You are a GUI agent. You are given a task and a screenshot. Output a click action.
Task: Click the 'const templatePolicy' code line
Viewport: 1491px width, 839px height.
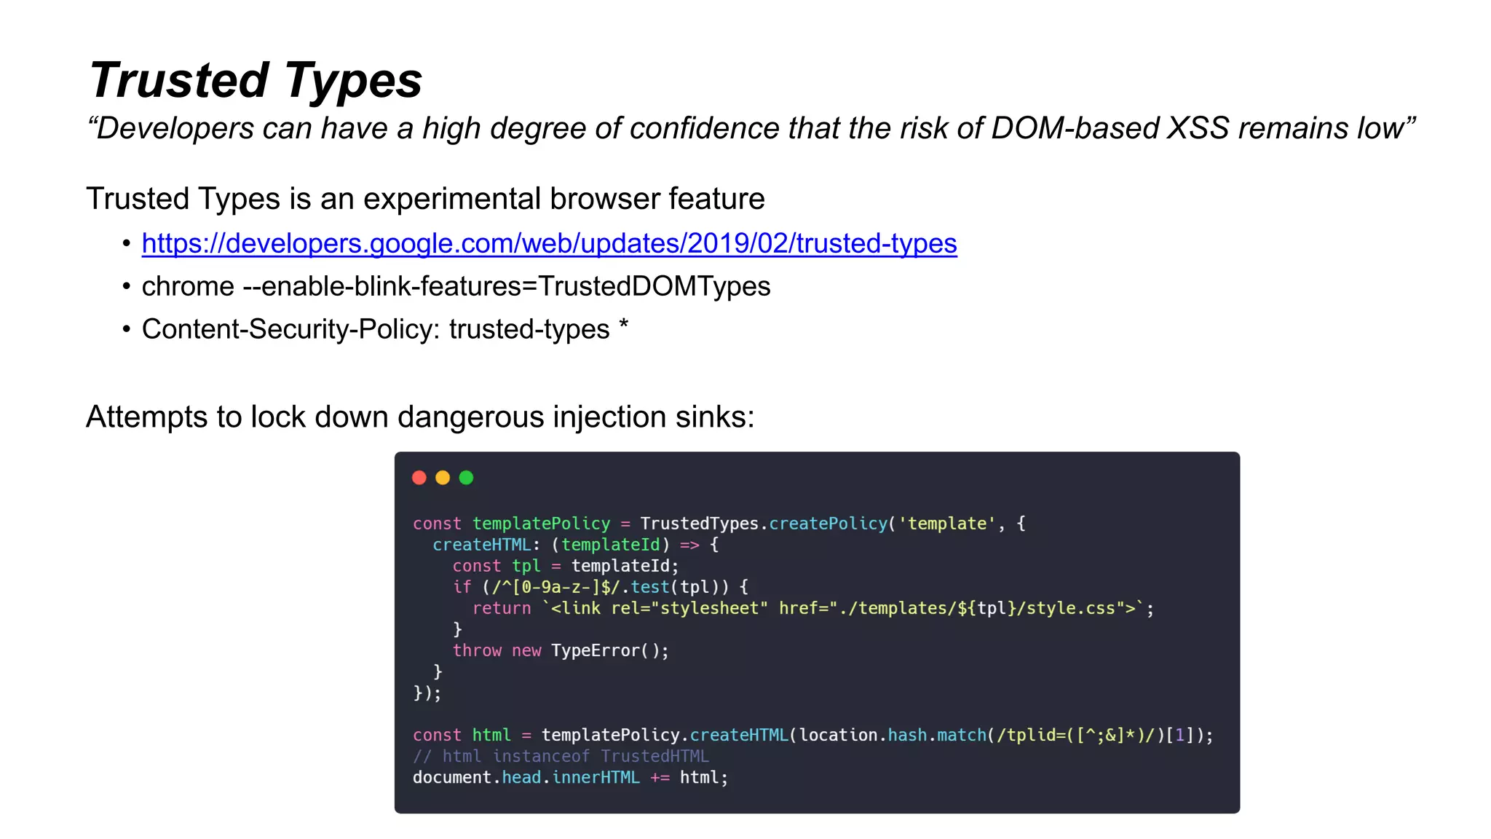pos(719,524)
